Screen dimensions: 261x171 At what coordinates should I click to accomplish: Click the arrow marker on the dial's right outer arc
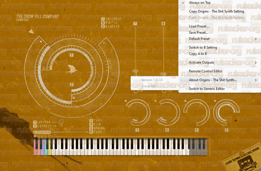click(x=104, y=43)
